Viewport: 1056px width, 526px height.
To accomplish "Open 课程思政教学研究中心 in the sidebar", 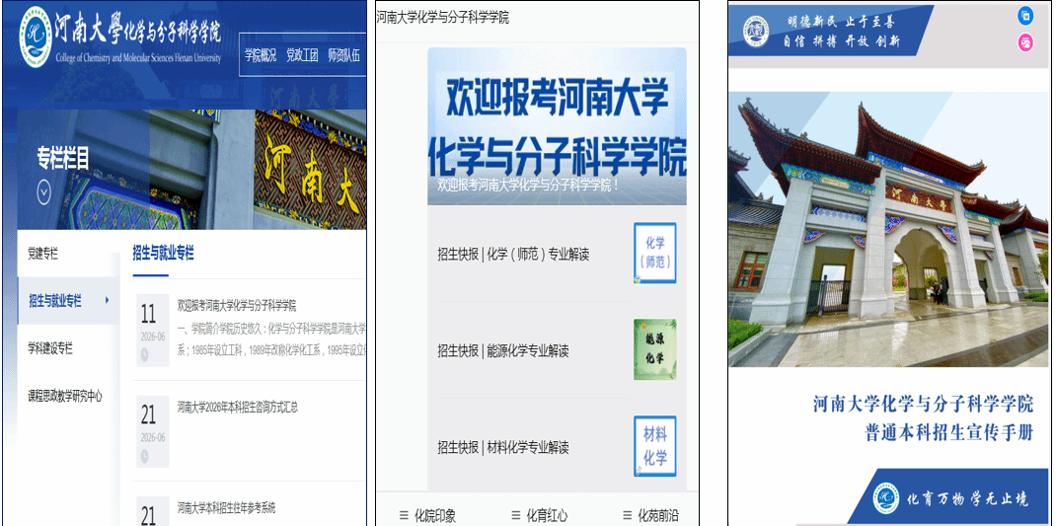I will point(65,396).
